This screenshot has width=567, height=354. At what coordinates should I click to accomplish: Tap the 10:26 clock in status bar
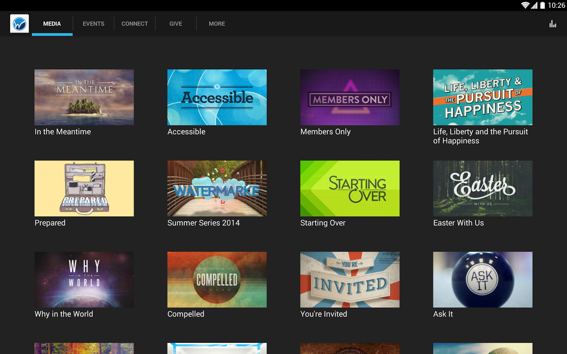pyautogui.click(x=556, y=5)
